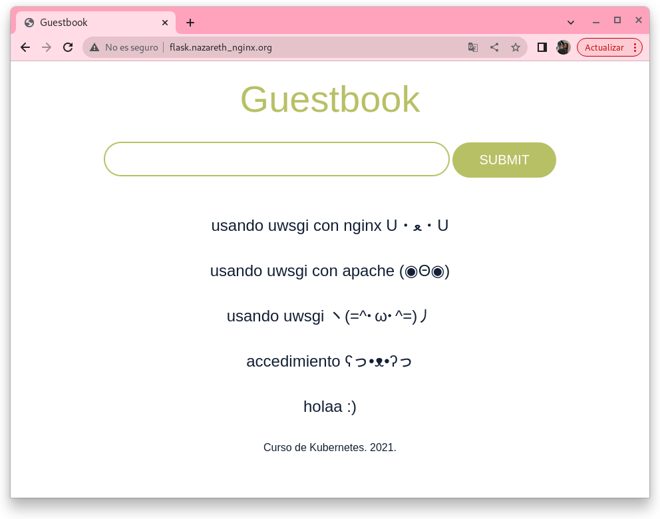The width and height of the screenshot is (660, 519).
Task: Click the forward navigation arrow
Action: (x=47, y=47)
